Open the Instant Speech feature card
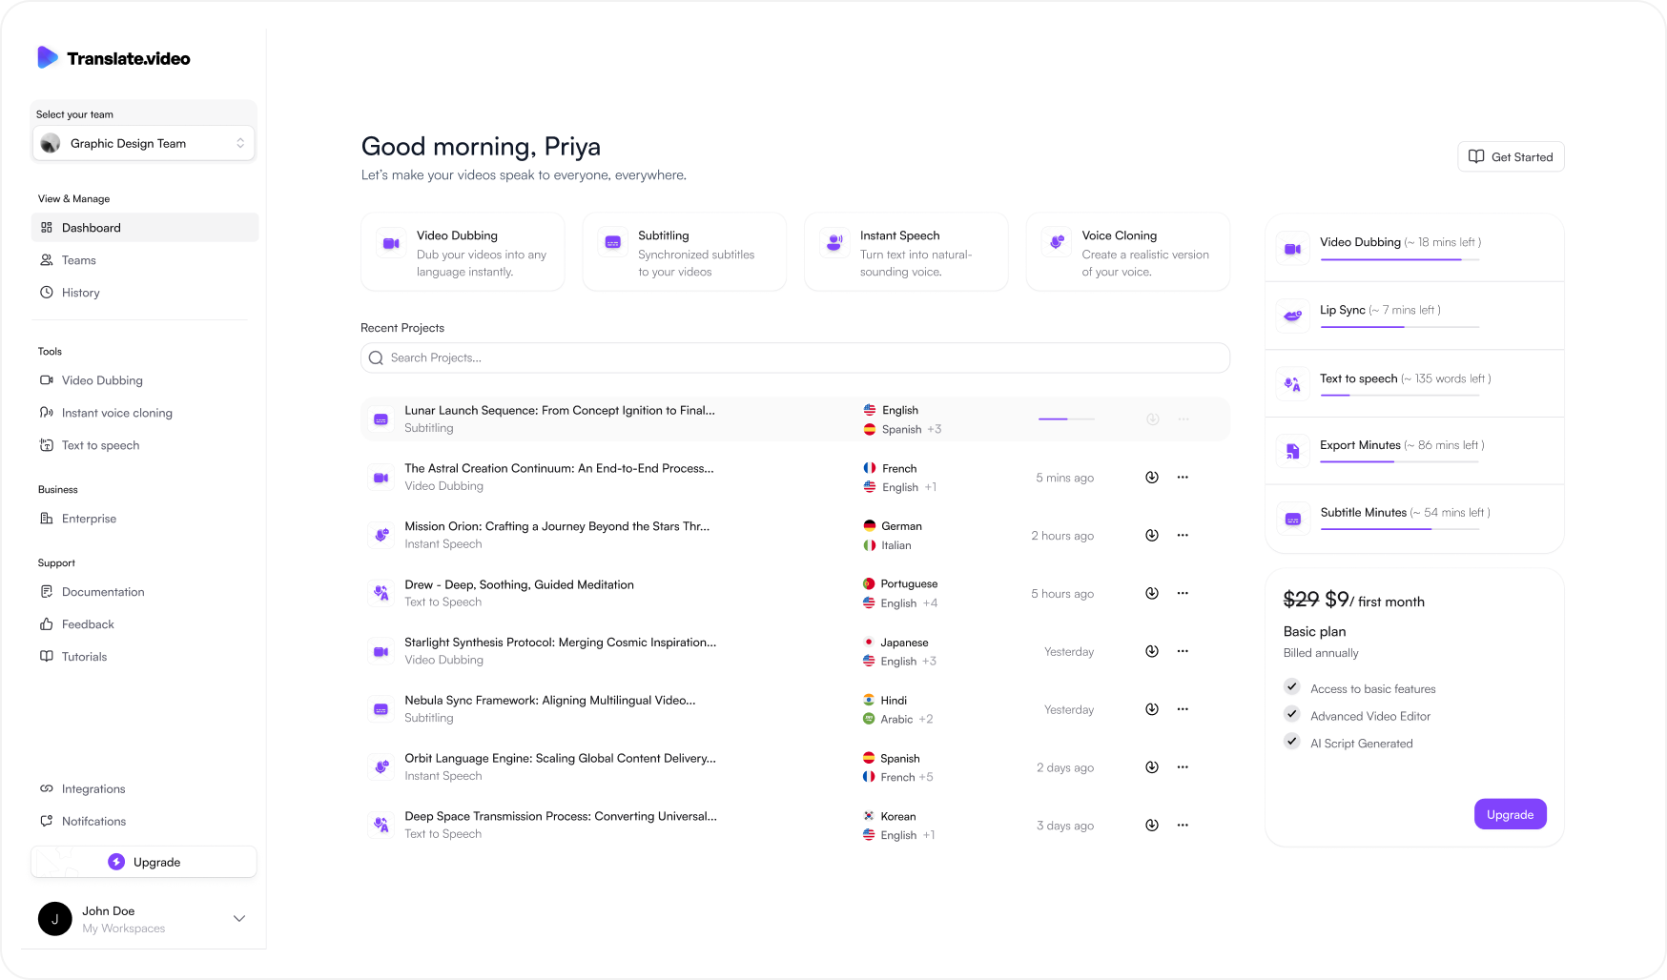 (x=906, y=253)
